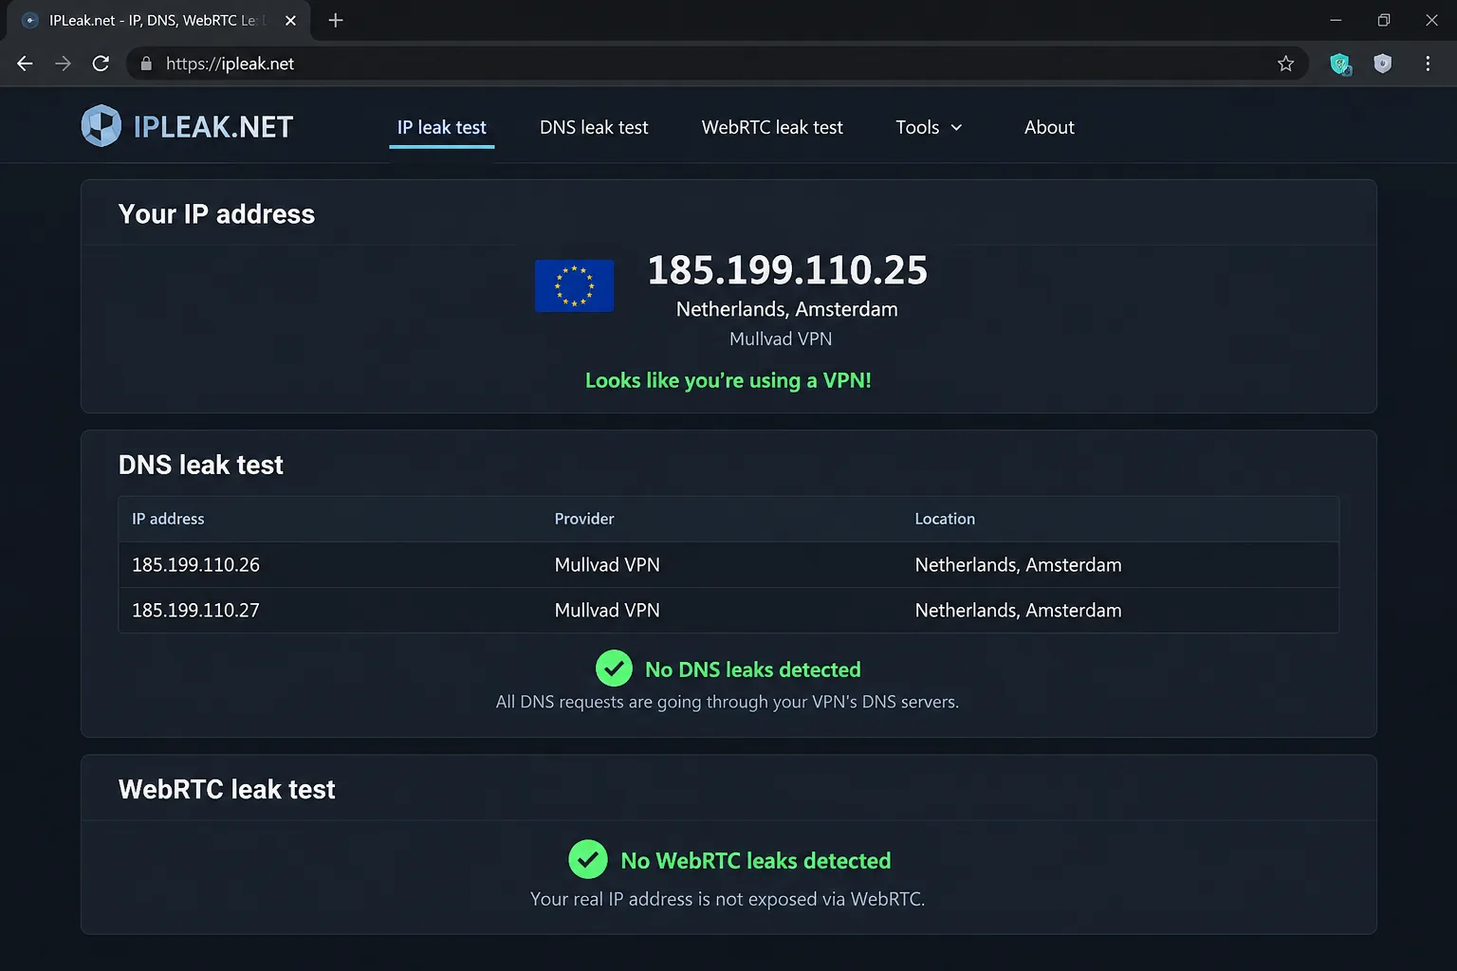
Task: Click the padlock site info icon
Action: click(x=146, y=64)
